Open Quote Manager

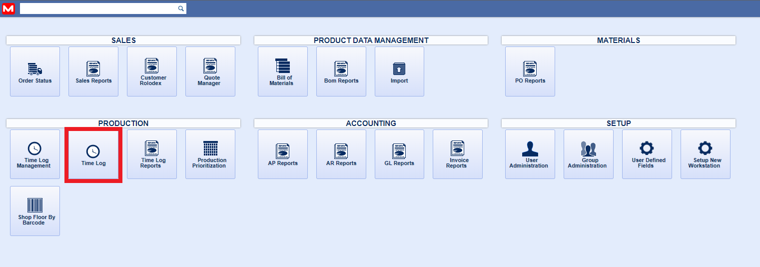[x=210, y=71]
